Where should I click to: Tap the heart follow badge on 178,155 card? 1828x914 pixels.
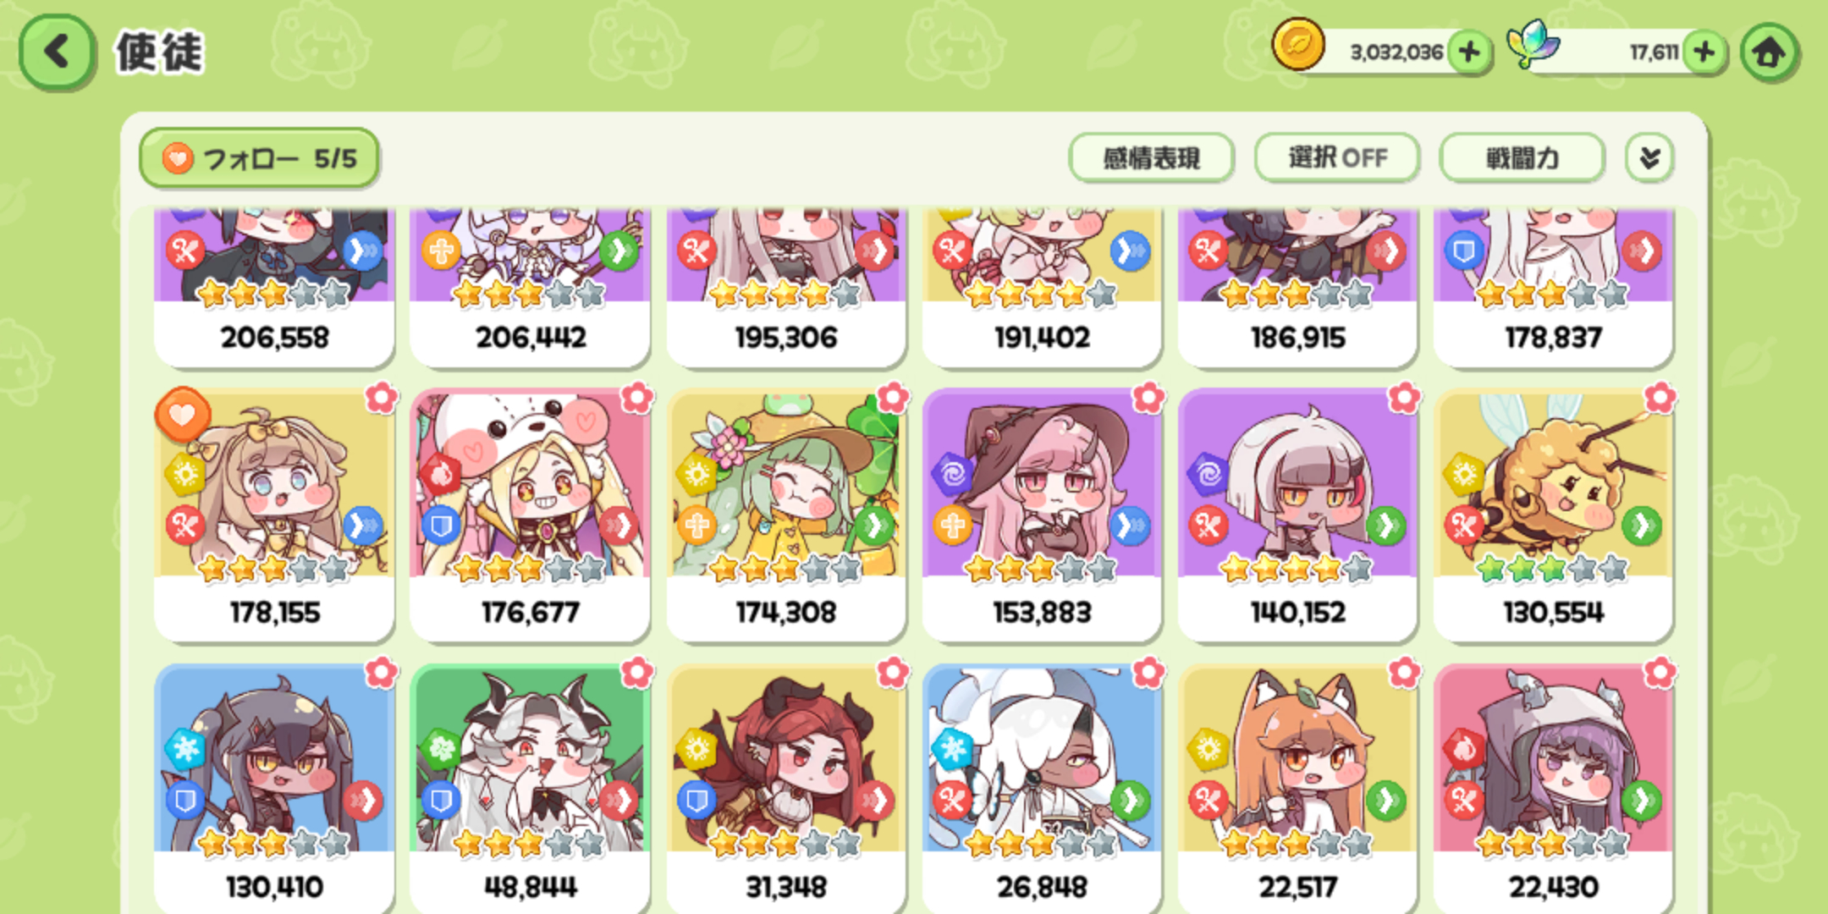tap(182, 415)
